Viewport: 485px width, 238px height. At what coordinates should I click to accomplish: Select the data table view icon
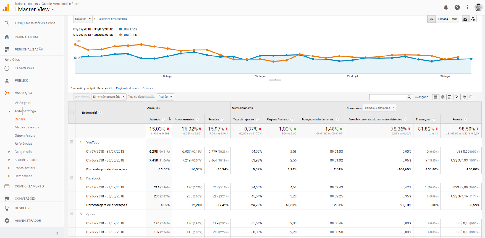(x=436, y=97)
